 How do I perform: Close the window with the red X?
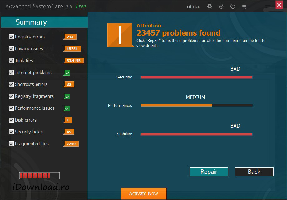coord(279,5)
